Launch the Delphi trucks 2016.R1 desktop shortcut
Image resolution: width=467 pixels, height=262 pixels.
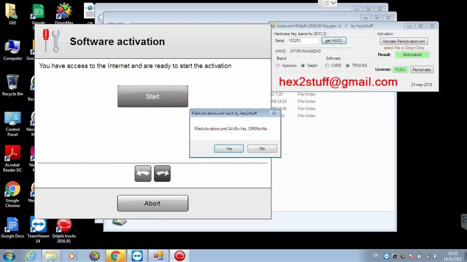pos(64,230)
